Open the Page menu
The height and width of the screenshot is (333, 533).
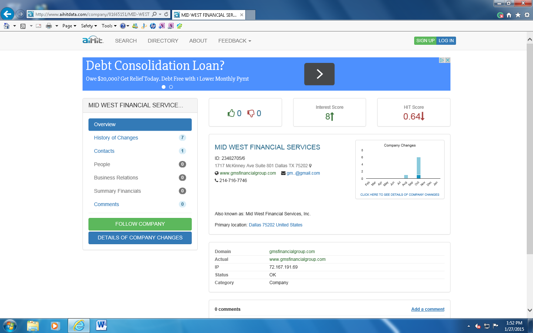point(69,26)
